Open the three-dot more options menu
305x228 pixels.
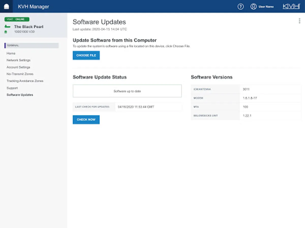tap(299, 21)
